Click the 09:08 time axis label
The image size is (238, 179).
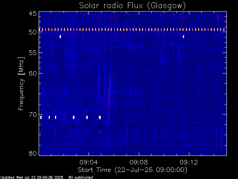tap(139, 162)
